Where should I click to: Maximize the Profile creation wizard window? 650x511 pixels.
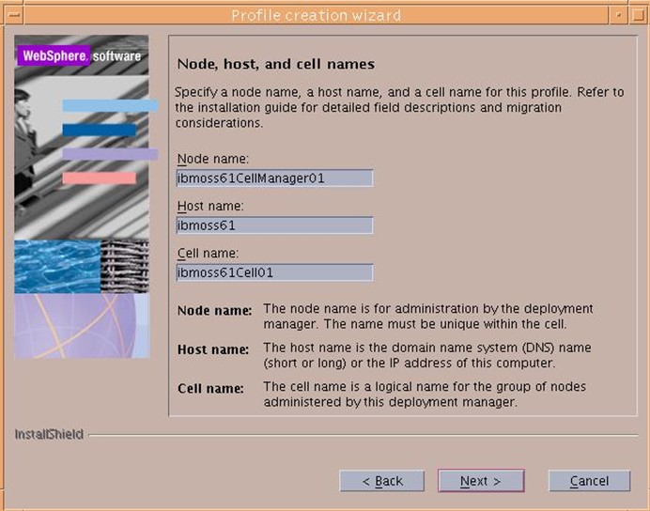point(639,14)
